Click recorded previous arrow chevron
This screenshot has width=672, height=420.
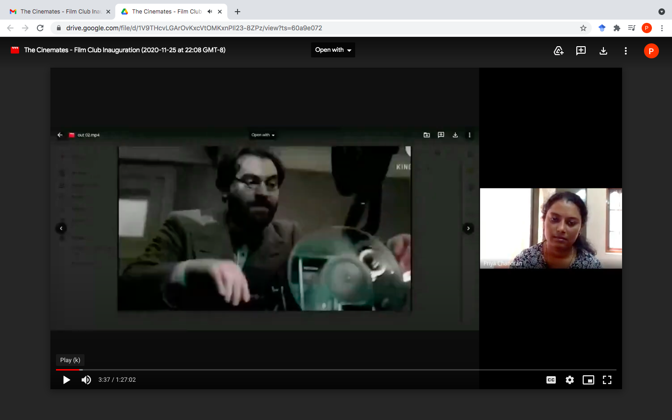61,228
